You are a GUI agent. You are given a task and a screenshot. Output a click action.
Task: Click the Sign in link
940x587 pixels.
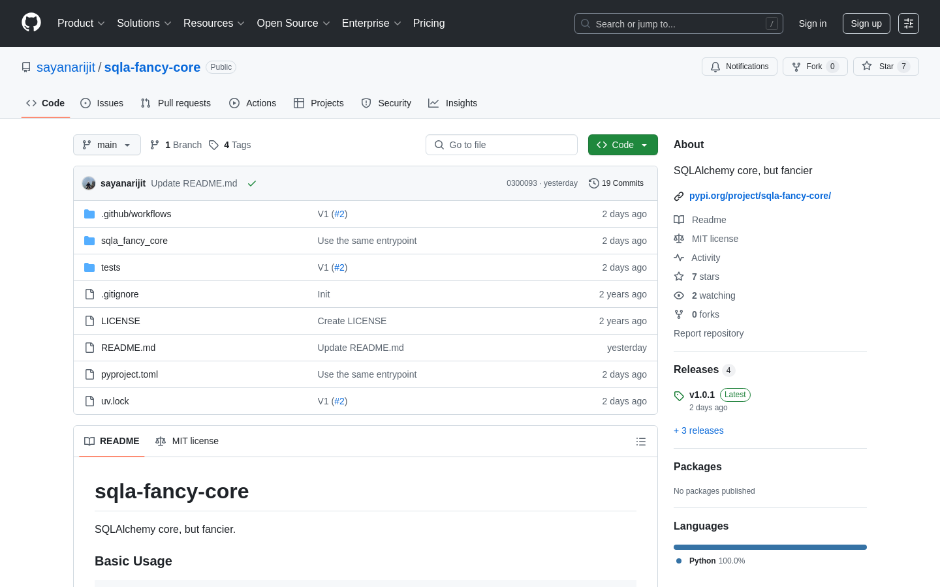click(813, 23)
